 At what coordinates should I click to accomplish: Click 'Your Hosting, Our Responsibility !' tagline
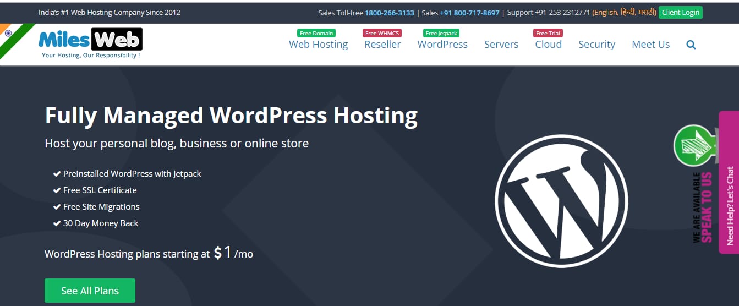[x=91, y=55]
